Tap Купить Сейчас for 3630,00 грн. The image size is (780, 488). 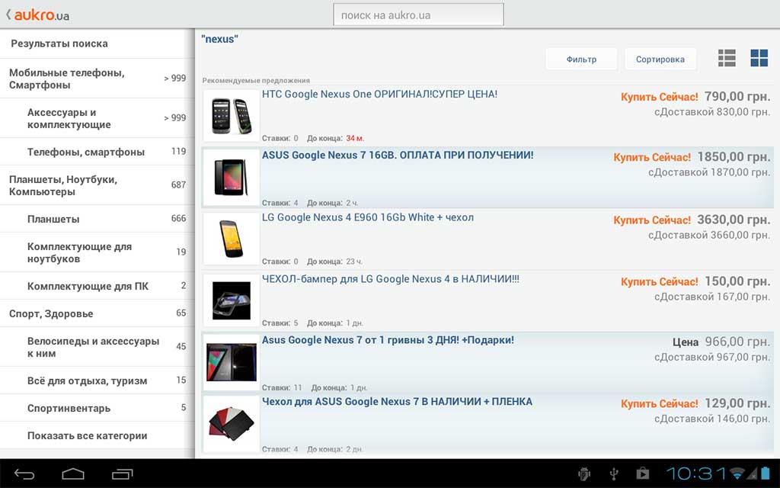[652, 220]
